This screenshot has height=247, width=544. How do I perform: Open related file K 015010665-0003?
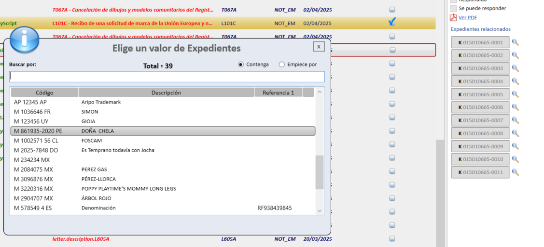coord(480,68)
